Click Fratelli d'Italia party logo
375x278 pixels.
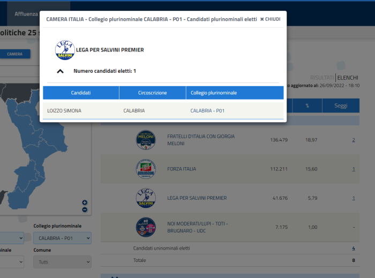146,140
